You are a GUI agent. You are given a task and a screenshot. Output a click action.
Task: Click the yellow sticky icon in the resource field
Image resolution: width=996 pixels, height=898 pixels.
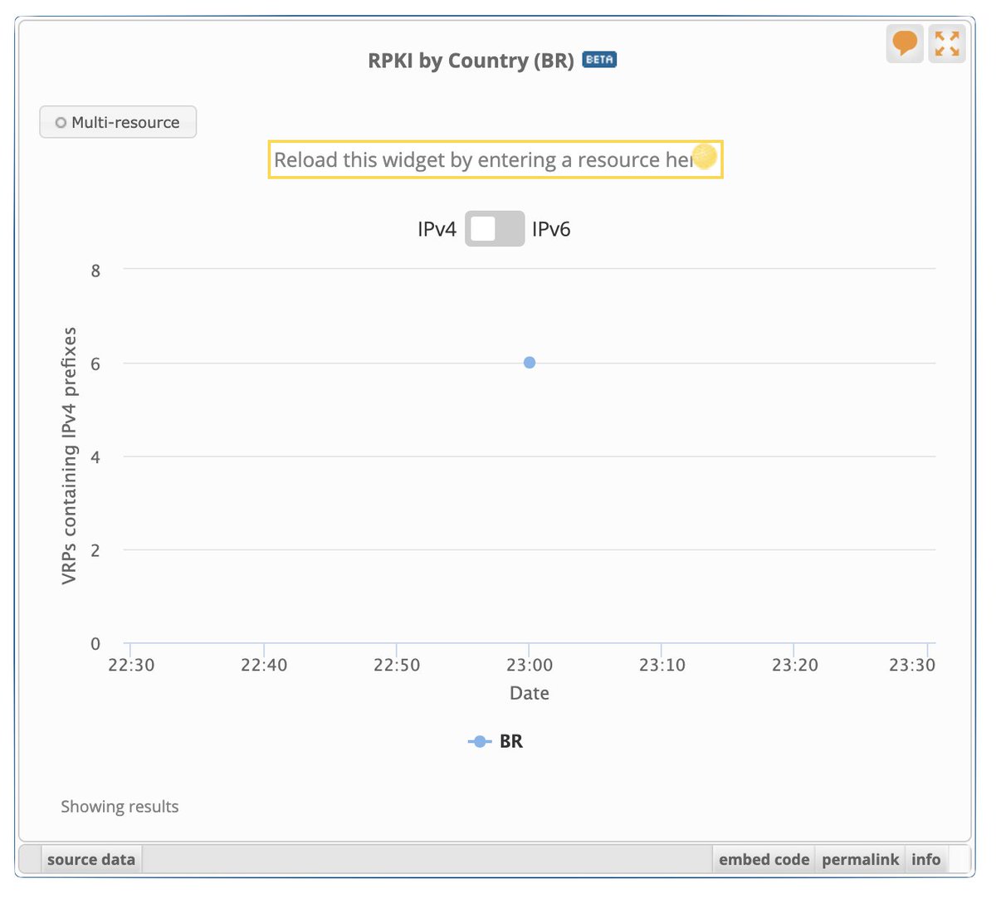705,157
